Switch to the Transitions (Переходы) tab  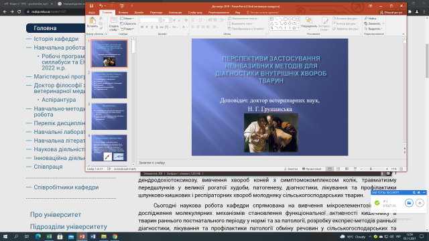click(156, 13)
